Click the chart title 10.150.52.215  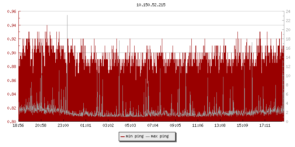152,5
